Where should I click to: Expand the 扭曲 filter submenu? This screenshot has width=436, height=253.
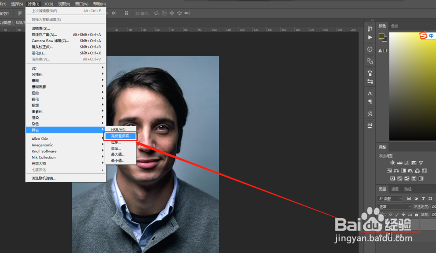pos(66,93)
